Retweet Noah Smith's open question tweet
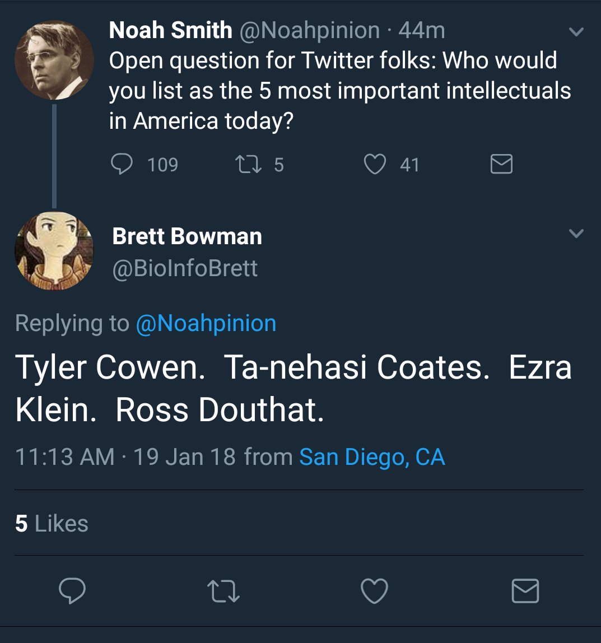This screenshot has width=601, height=643. (246, 164)
